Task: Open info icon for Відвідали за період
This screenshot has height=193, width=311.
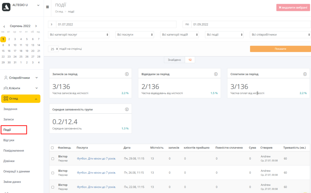Action: (x=216, y=74)
